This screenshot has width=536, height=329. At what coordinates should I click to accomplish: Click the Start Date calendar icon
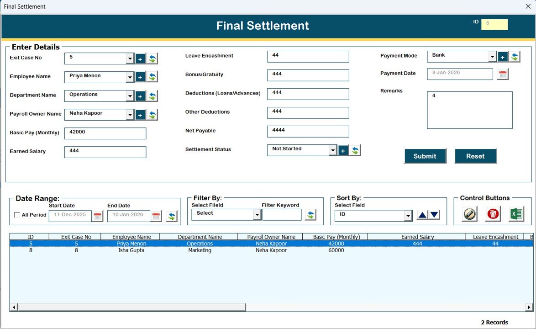tap(97, 215)
